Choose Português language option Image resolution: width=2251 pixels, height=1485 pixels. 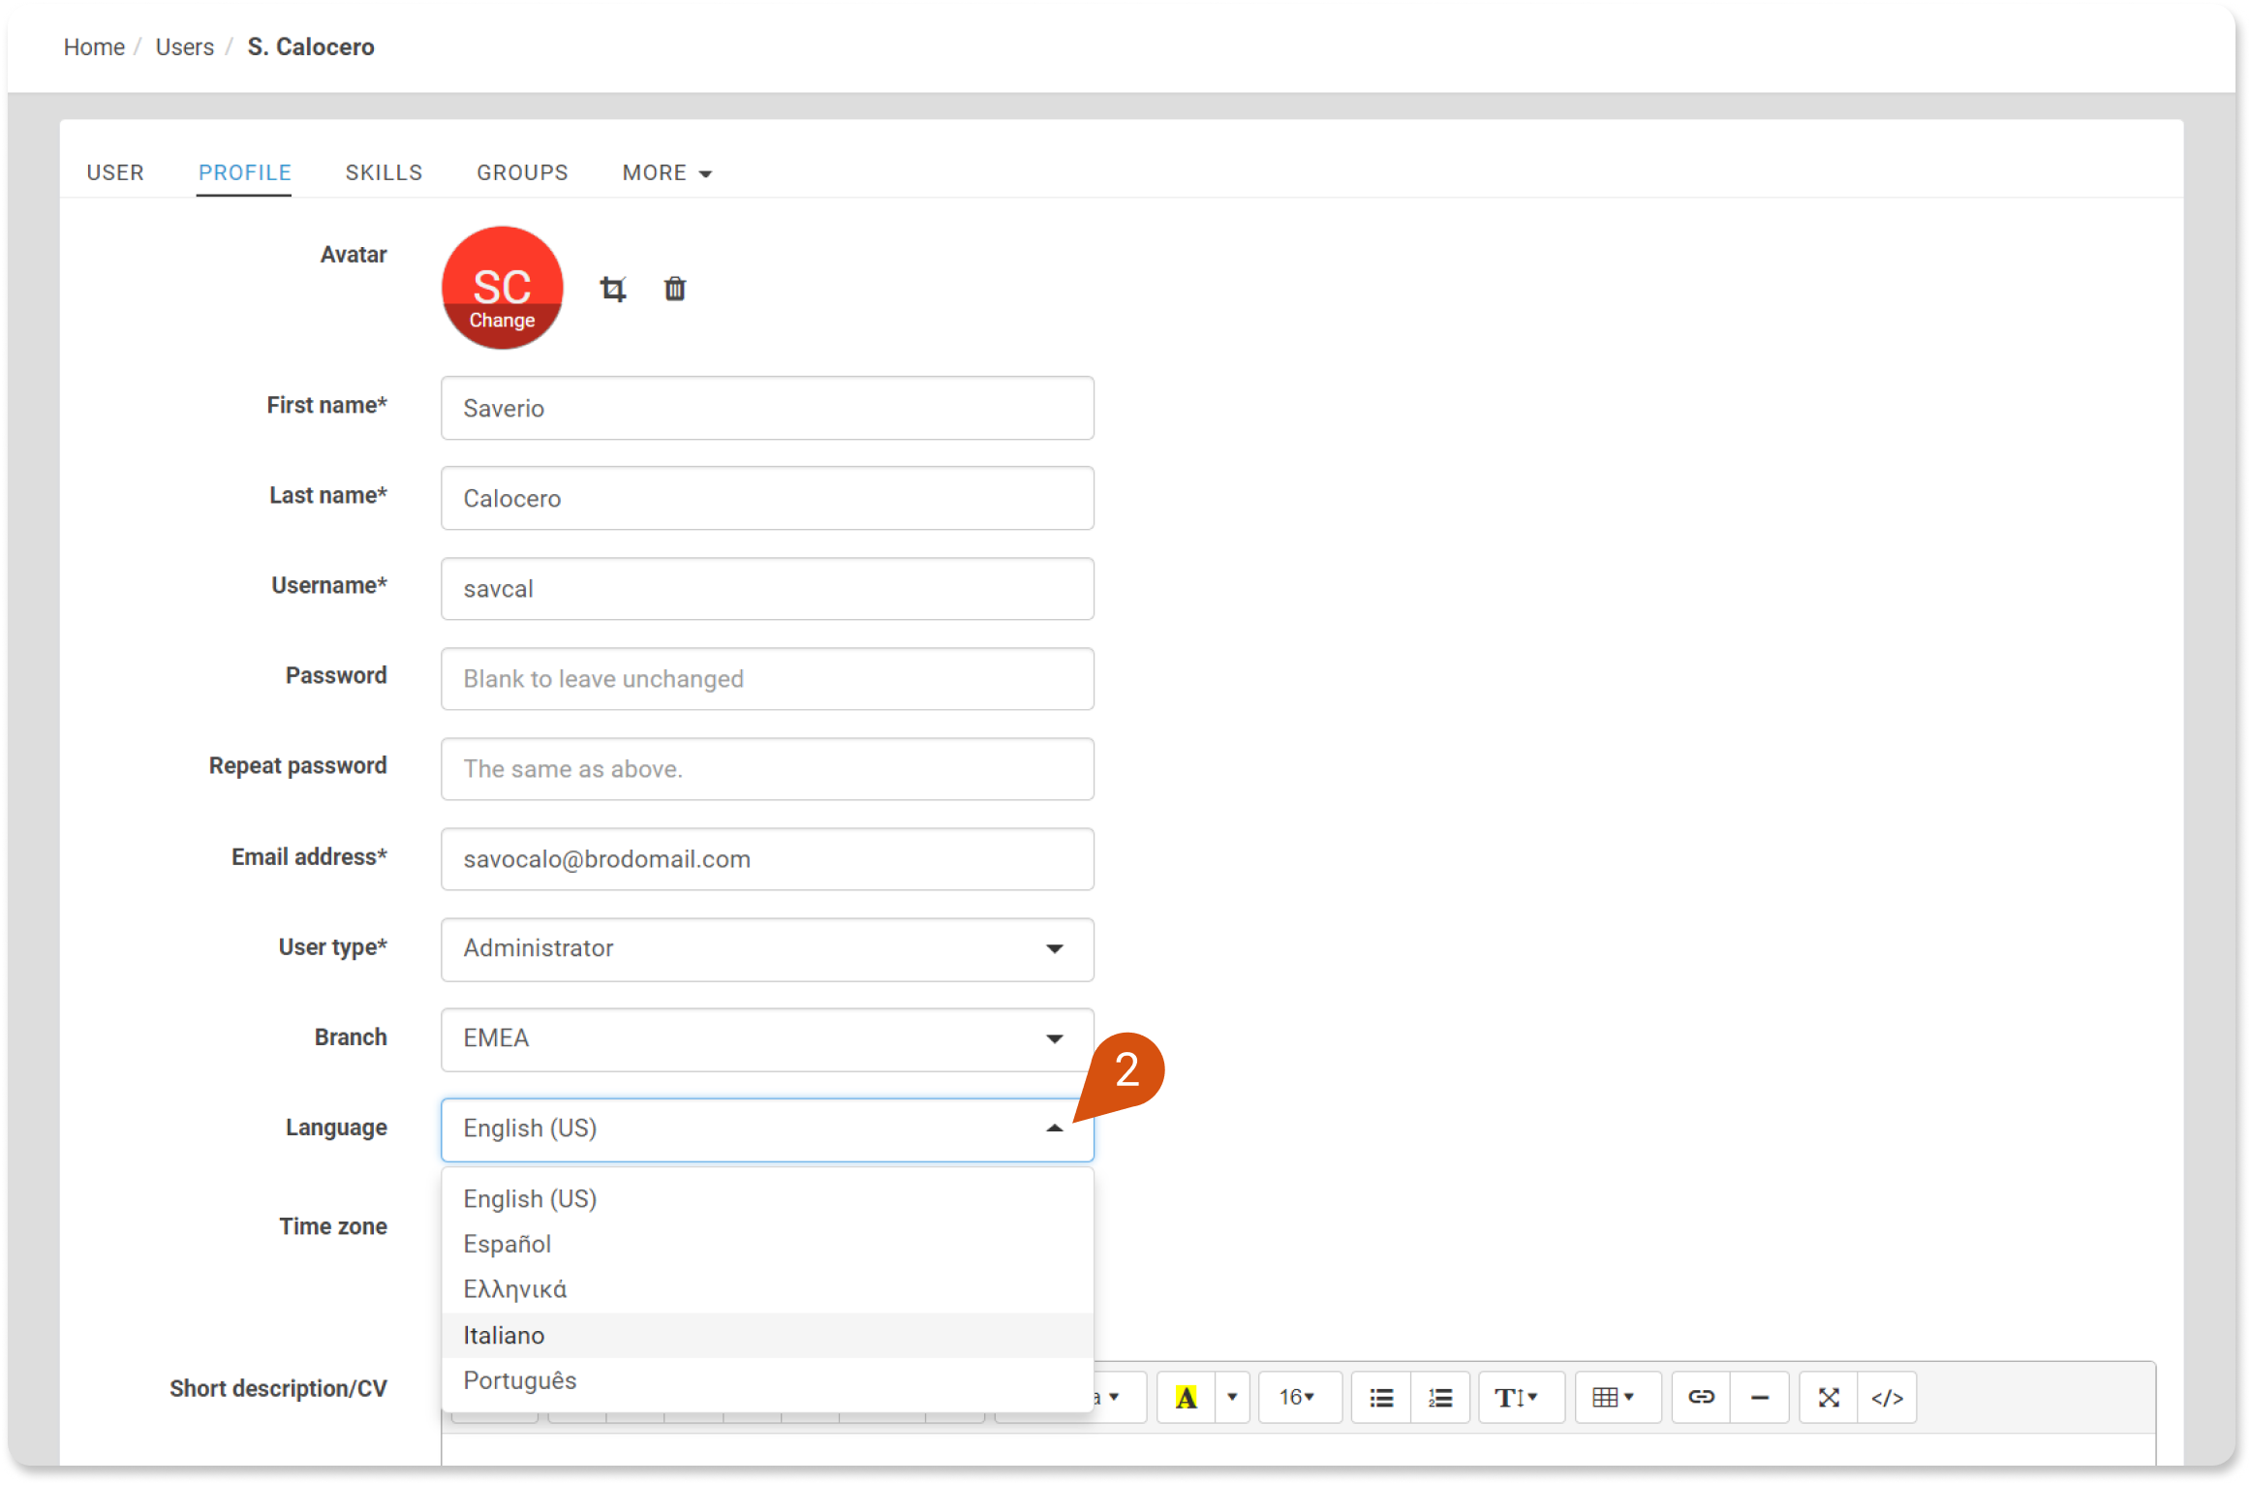click(519, 1380)
